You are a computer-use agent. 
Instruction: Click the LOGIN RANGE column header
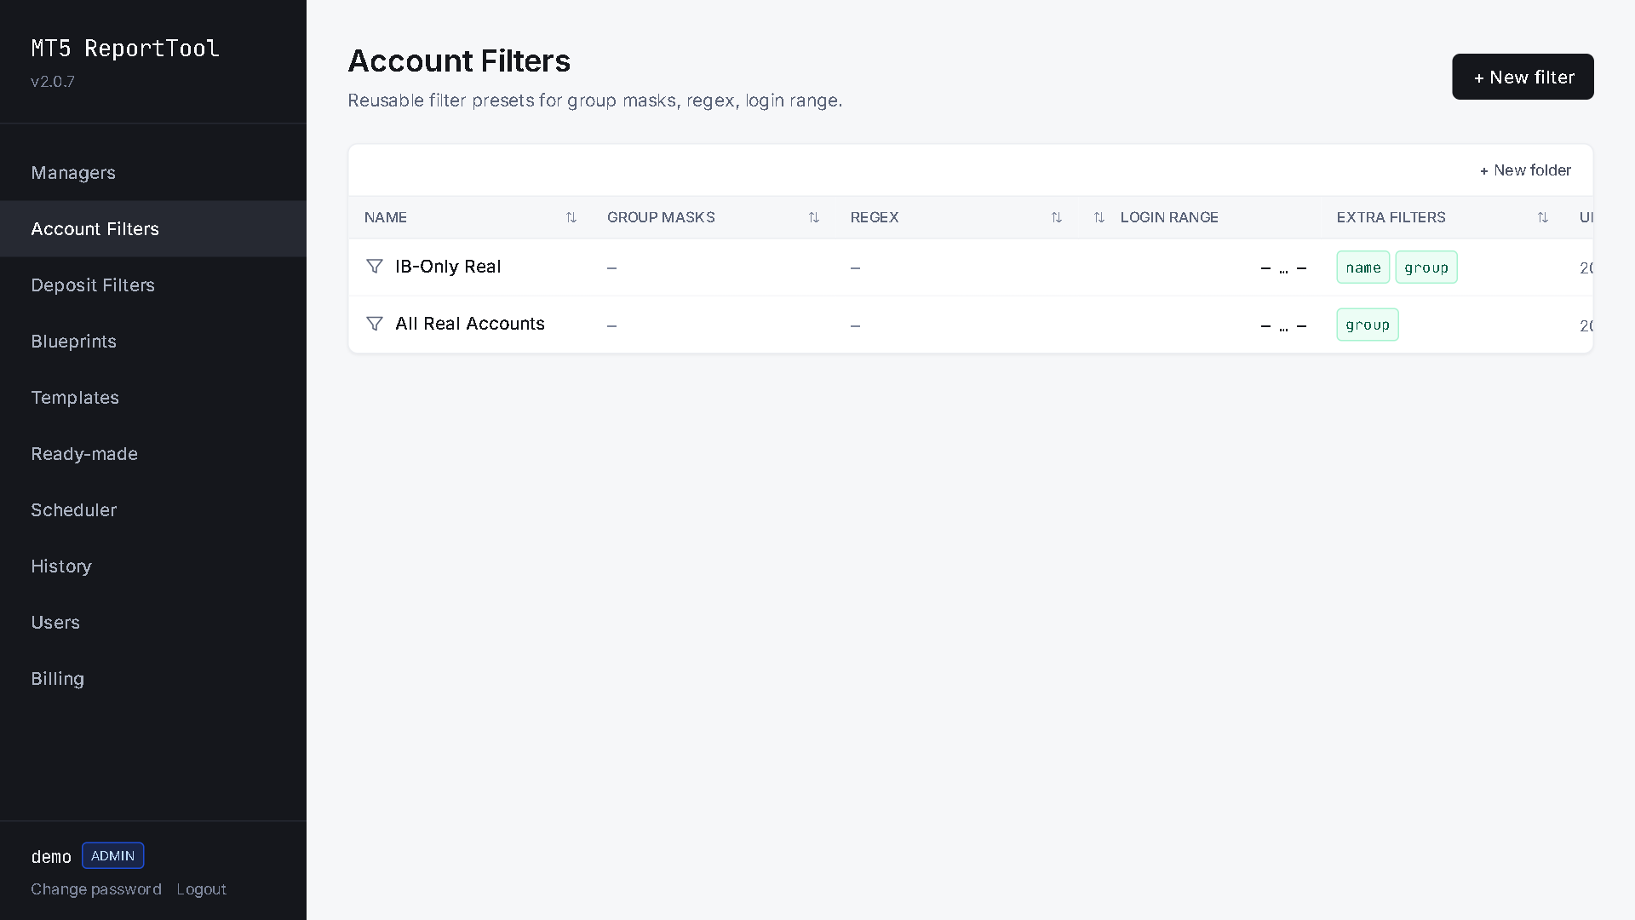(x=1169, y=217)
